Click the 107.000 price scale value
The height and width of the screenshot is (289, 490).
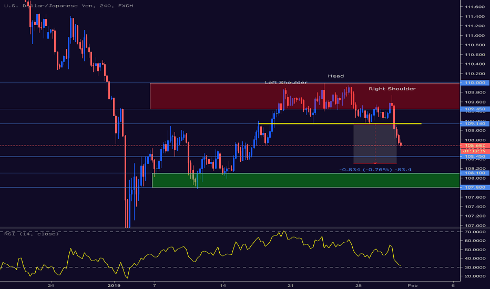[475, 225]
